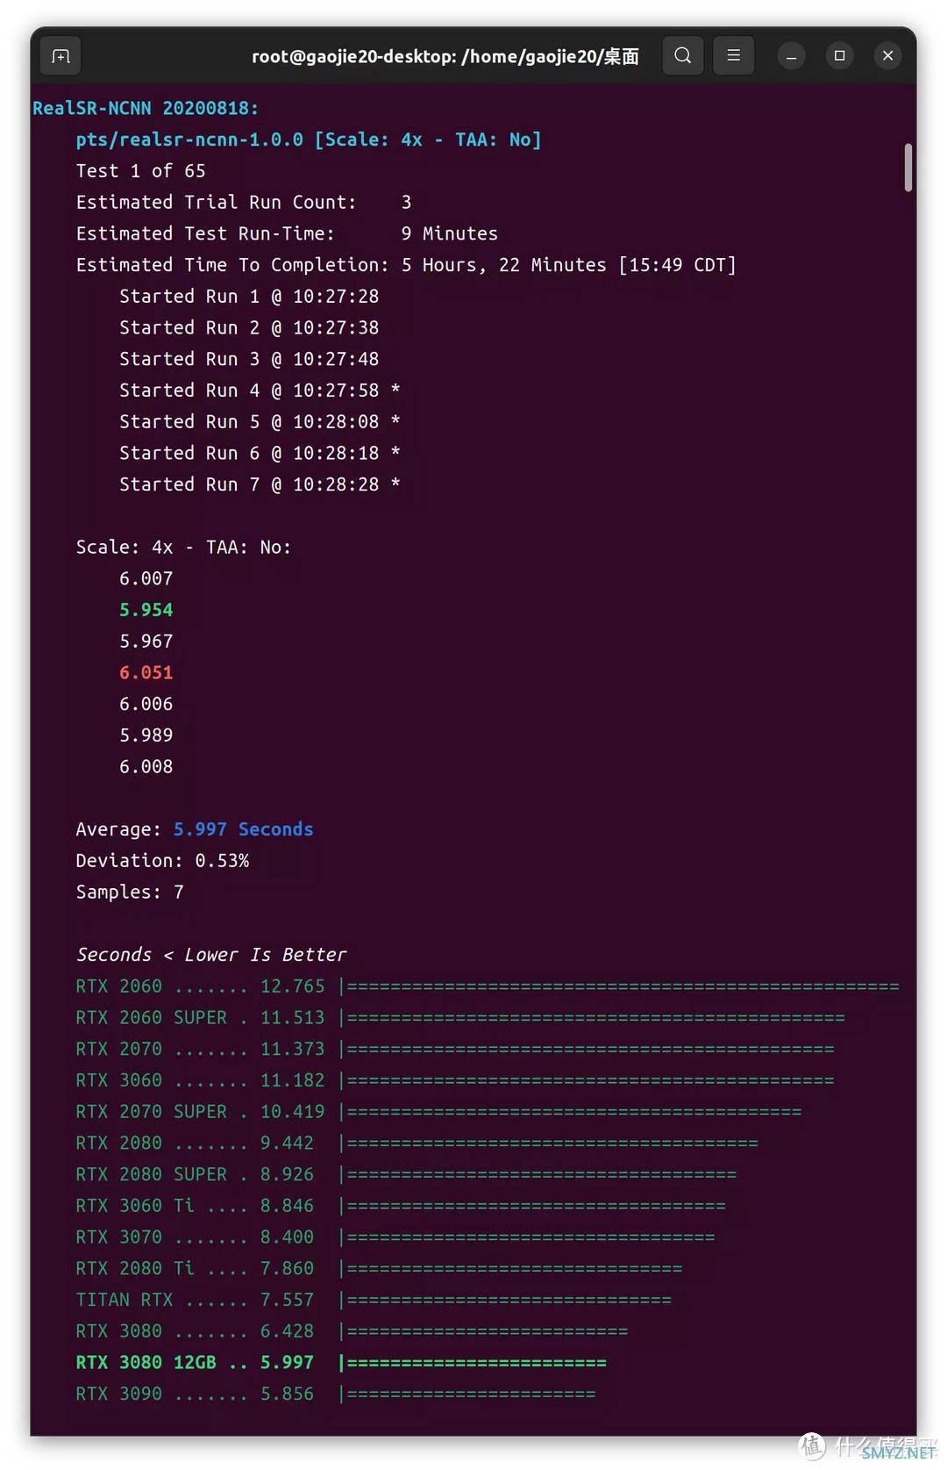Screen dimensions: 947x1470
Task: Click the RTX 2070 SUPER 10.419 row
Action: (438, 1112)
